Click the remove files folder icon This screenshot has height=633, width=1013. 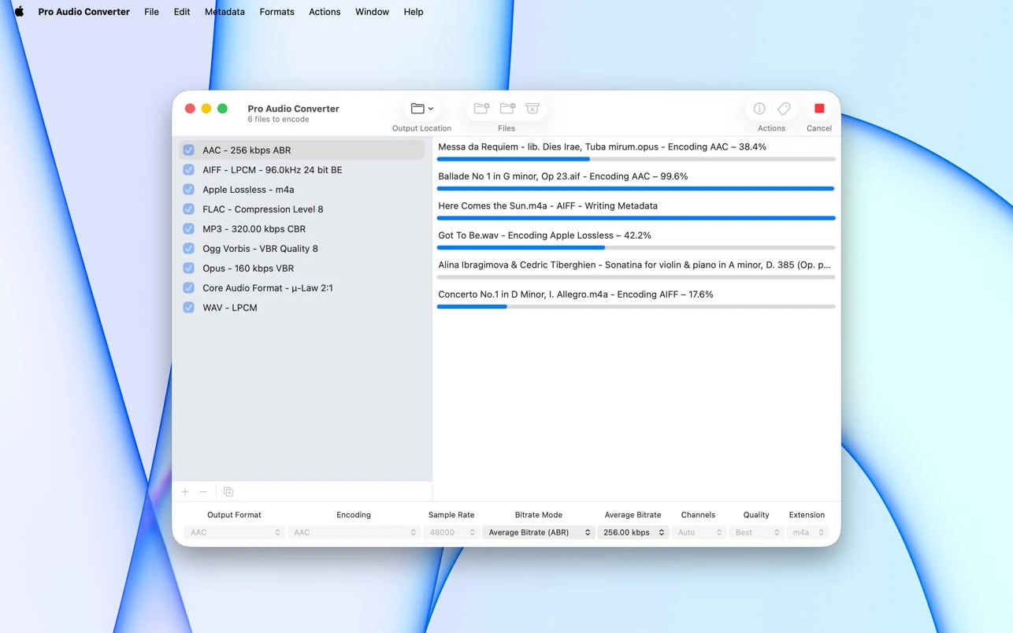pyautogui.click(x=507, y=109)
